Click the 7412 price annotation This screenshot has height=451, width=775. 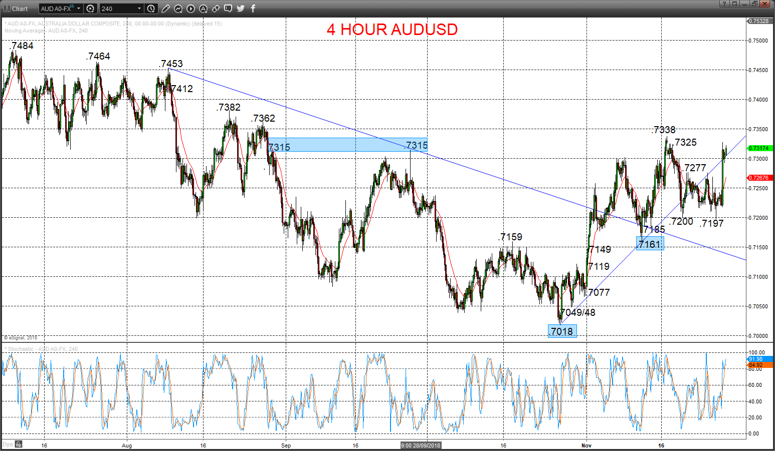181,89
